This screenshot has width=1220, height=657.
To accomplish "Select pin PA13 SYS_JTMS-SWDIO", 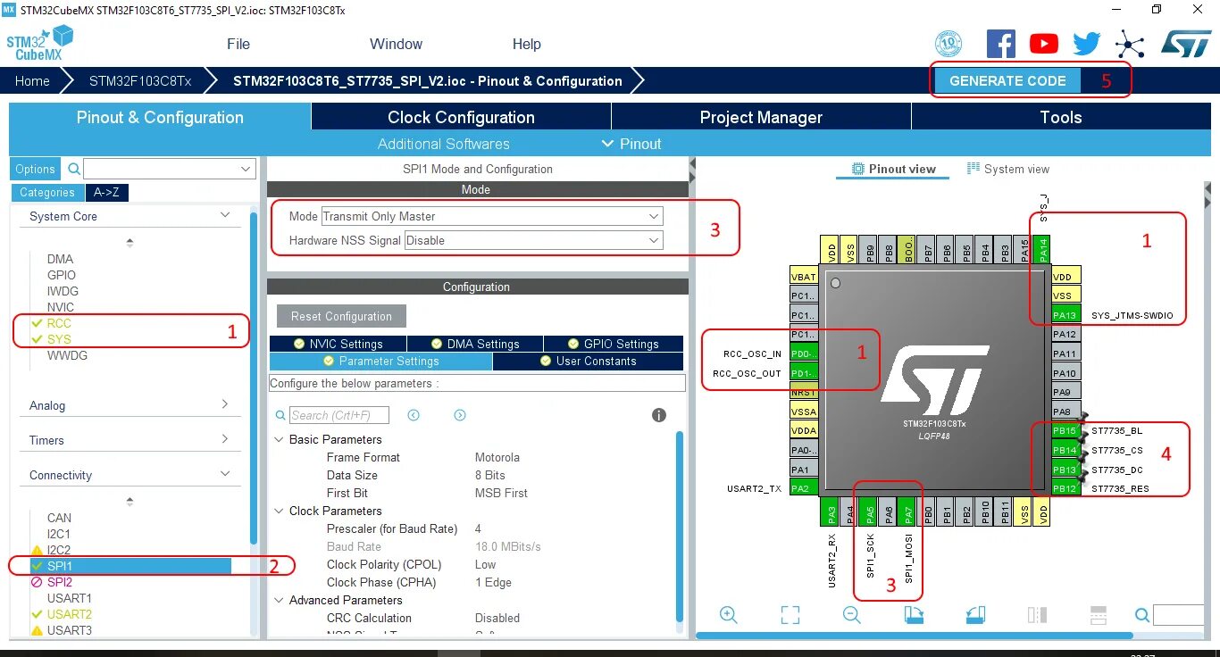I will tap(1065, 315).
